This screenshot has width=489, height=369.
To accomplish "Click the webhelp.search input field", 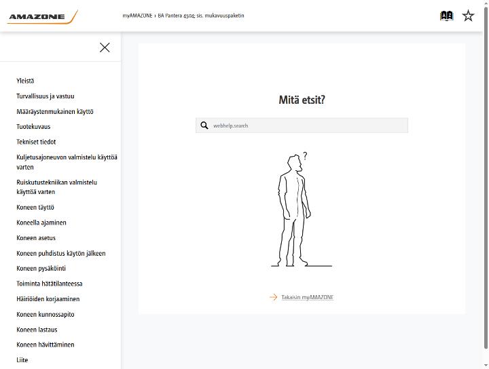I will point(302,125).
